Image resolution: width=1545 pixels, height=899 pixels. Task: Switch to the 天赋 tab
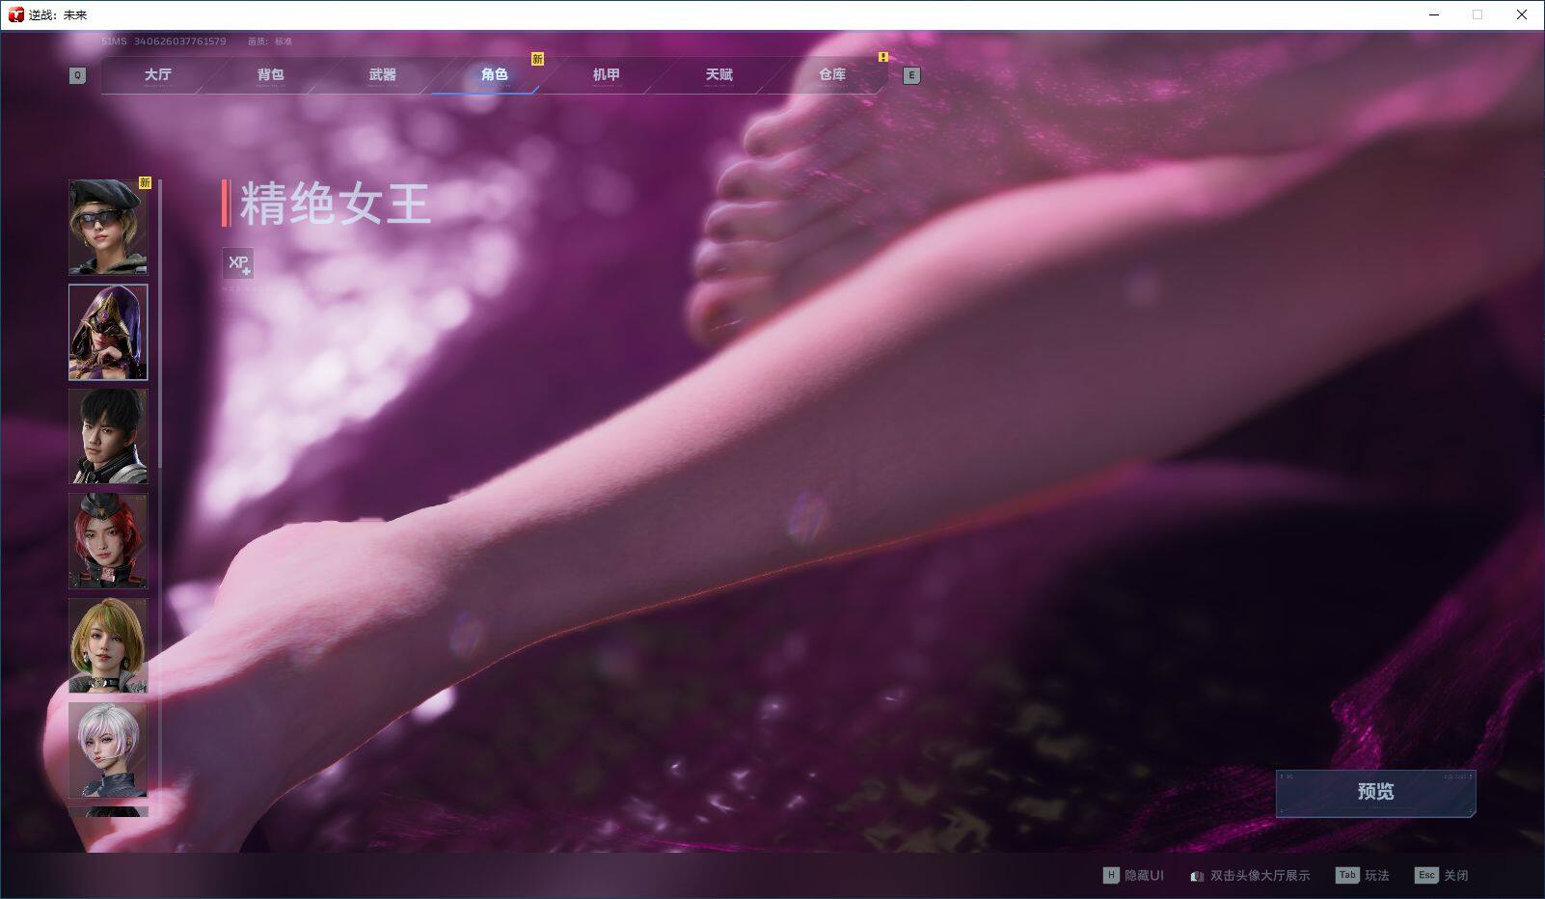pyautogui.click(x=719, y=75)
